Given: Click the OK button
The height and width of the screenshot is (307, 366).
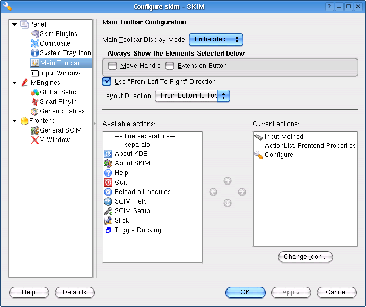Looking at the screenshot, I should pos(245,292).
